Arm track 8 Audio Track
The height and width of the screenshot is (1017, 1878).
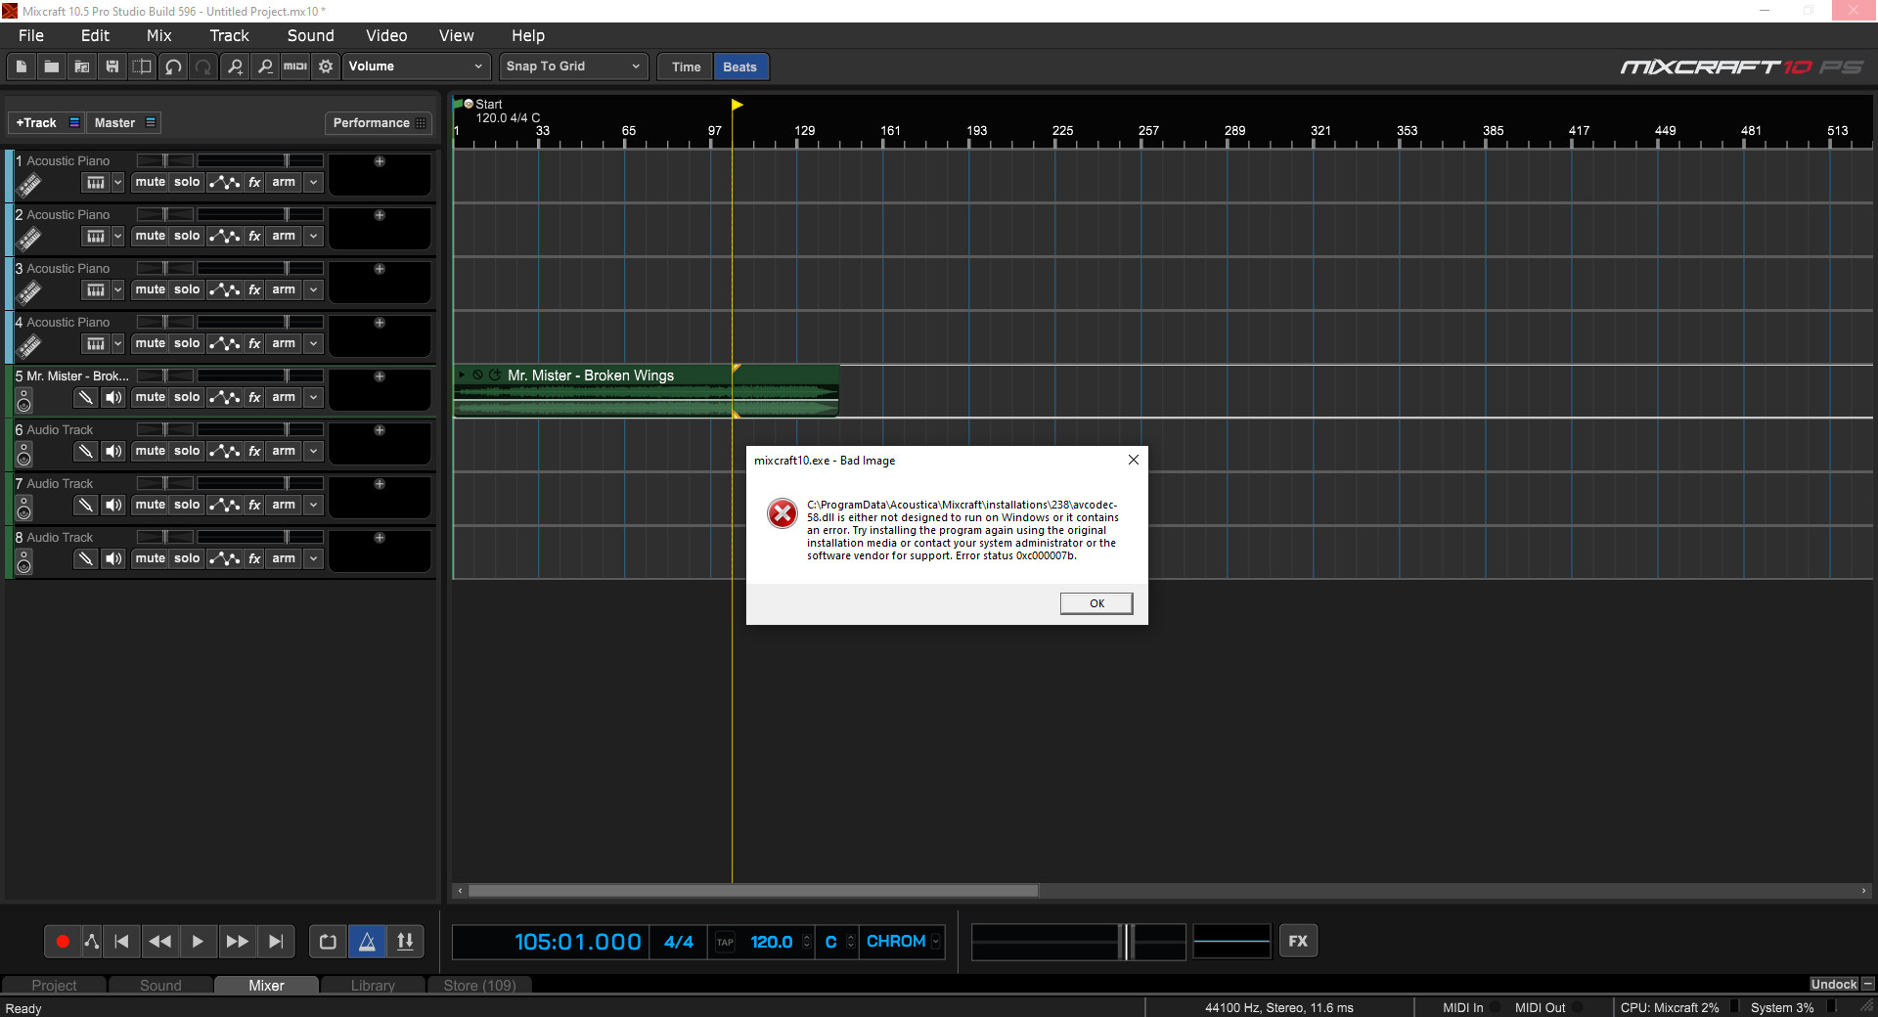click(284, 558)
